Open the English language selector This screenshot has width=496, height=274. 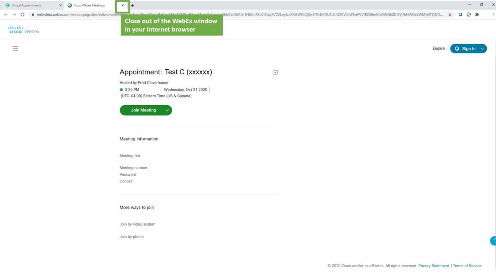(438, 48)
